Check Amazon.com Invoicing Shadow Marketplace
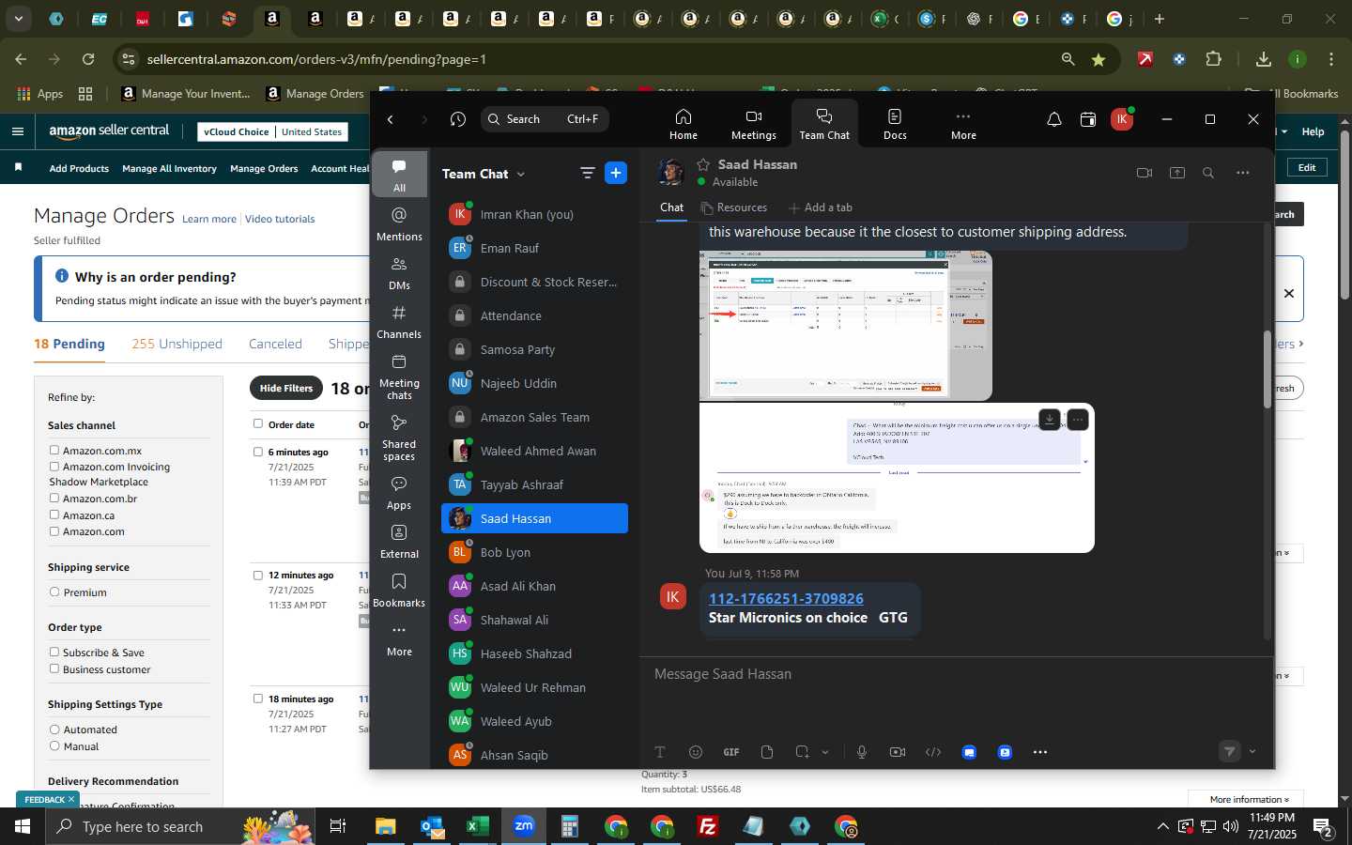 pyautogui.click(x=54, y=467)
